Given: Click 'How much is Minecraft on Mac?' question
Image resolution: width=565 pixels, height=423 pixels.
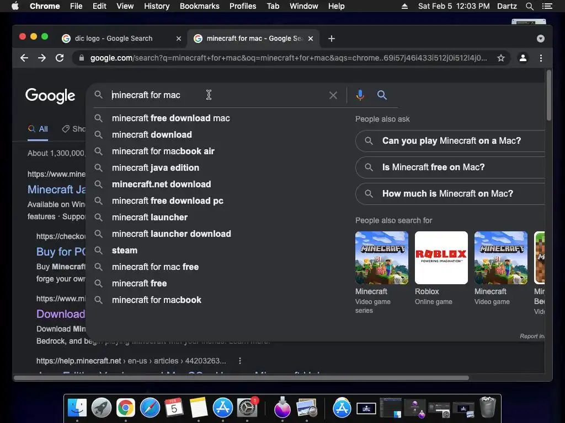Looking at the screenshot, I should click(450, 193).
